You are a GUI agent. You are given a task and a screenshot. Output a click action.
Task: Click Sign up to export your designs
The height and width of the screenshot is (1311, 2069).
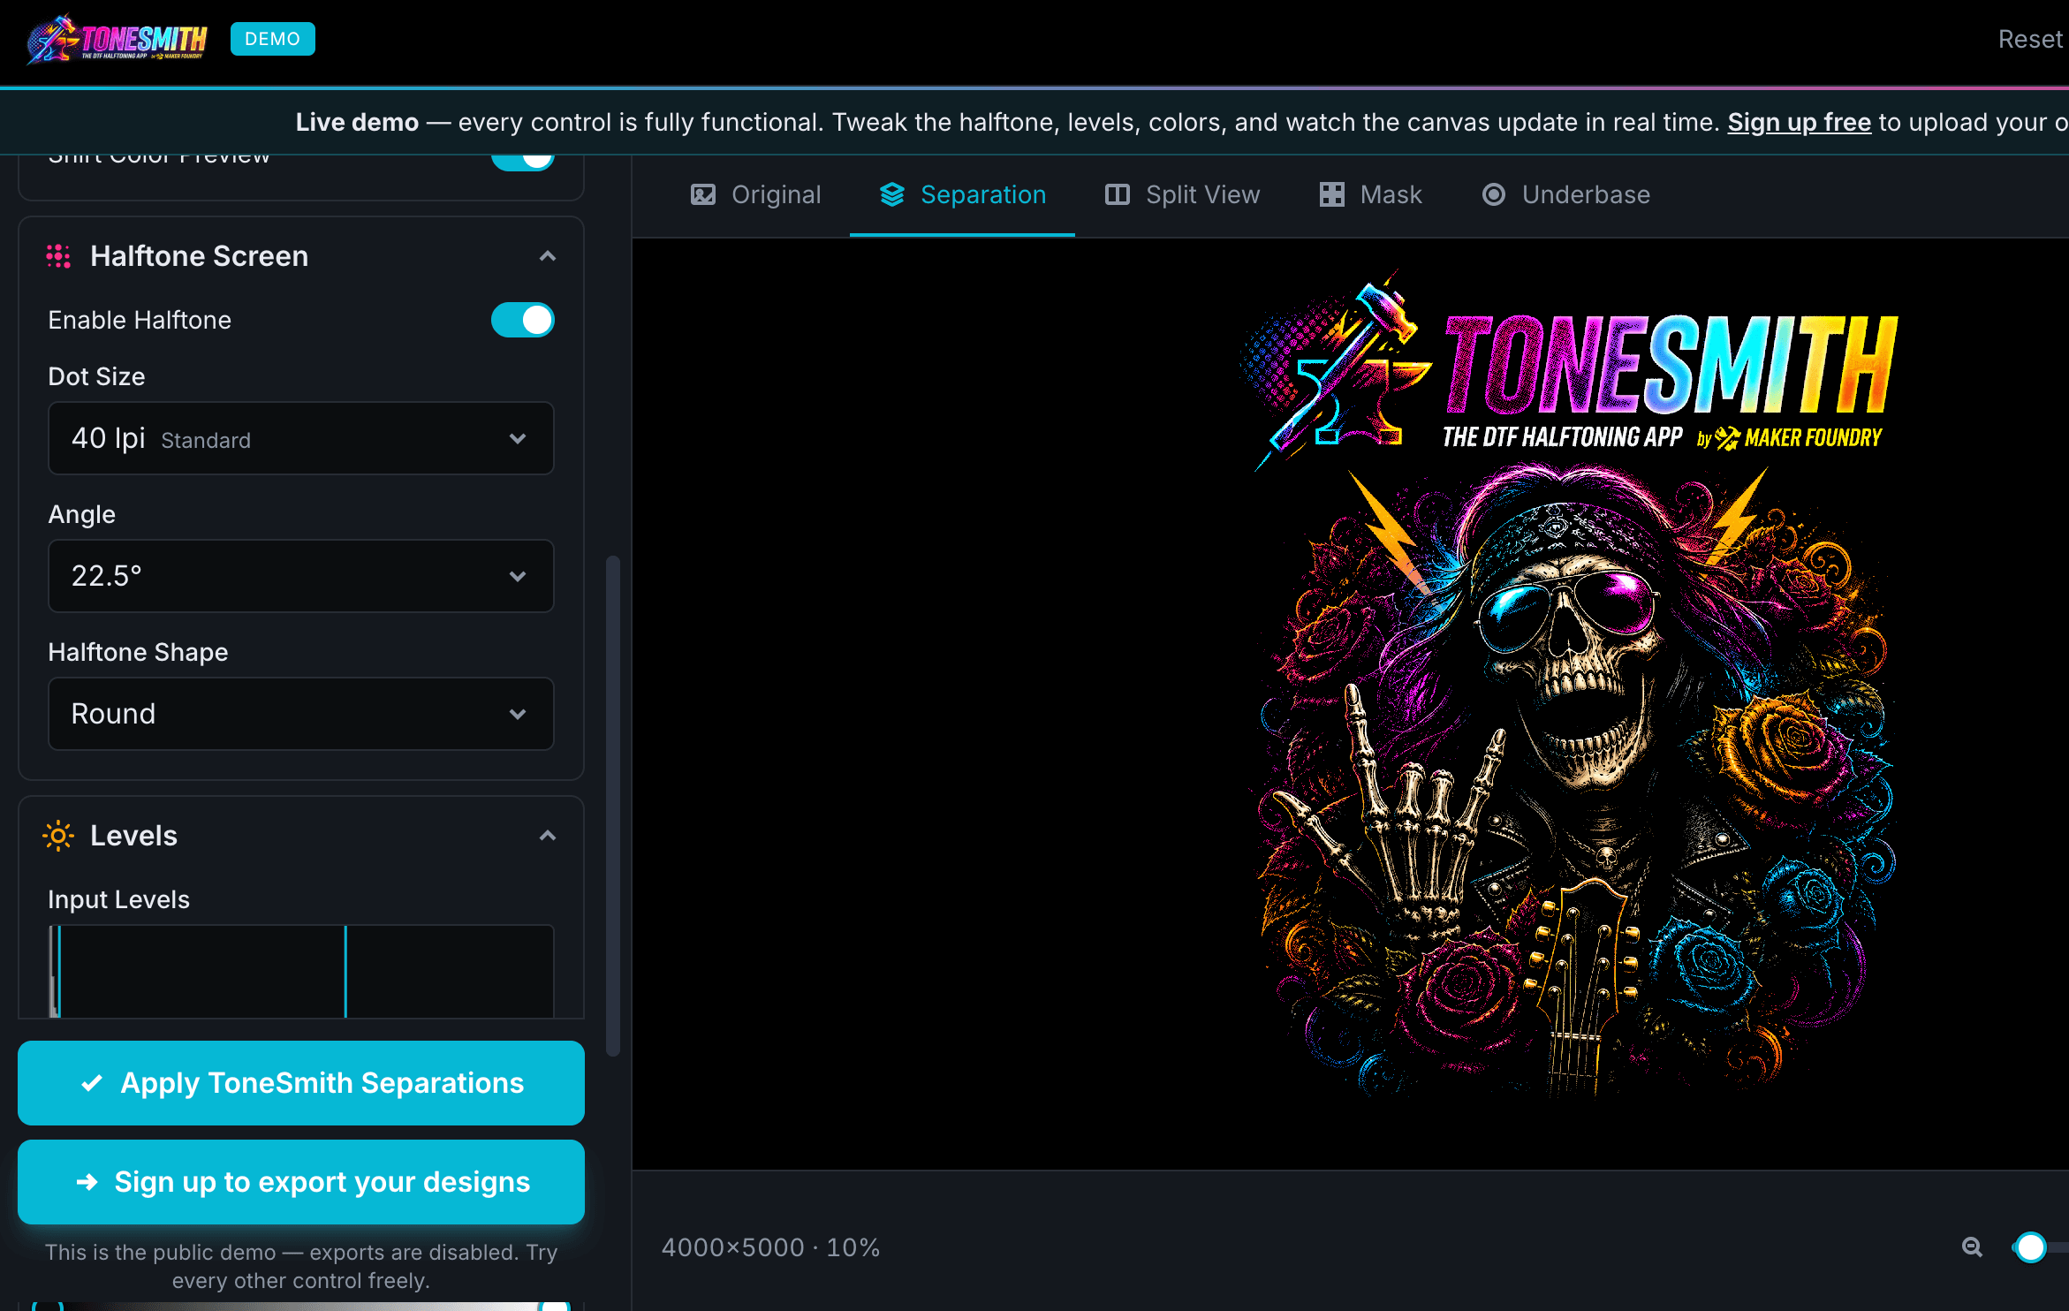[301, 1182]
